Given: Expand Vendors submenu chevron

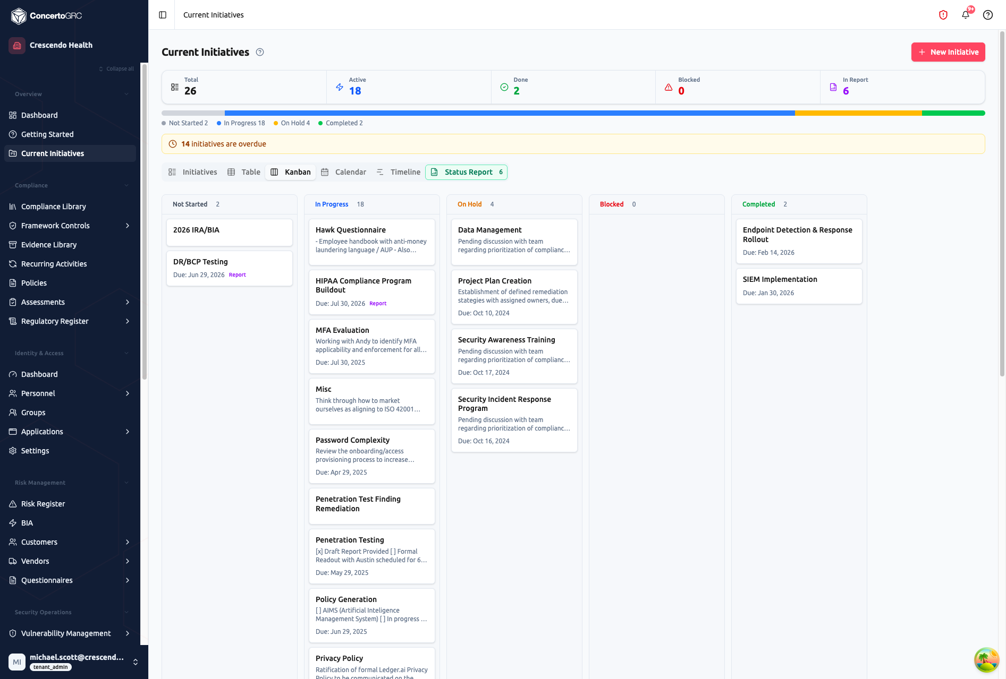Looking at the screenshot, I should pos(128,561).
